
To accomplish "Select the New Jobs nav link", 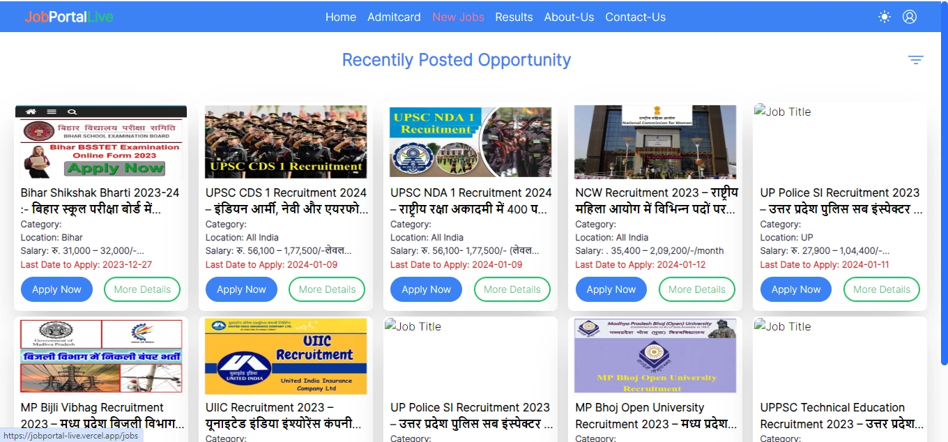I will click(458, 17).
